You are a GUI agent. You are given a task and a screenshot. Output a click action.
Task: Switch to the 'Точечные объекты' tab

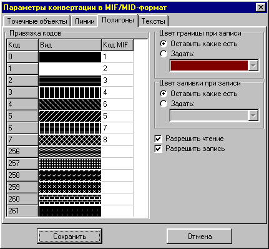point(37,21)
